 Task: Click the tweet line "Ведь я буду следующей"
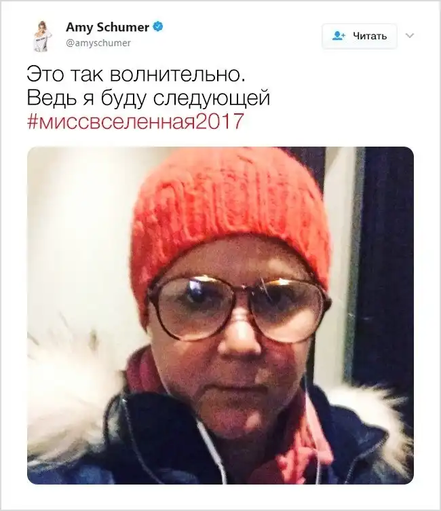149,98
